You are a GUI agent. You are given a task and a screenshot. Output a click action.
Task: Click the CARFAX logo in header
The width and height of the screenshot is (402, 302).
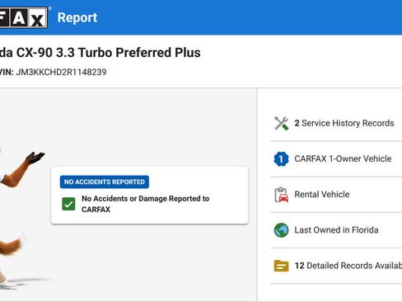23,17
